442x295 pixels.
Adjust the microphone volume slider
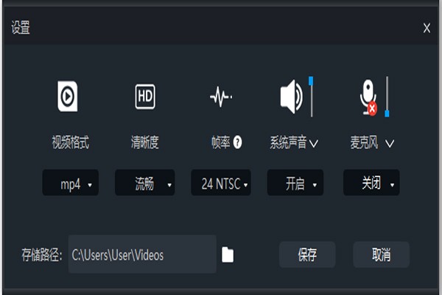coord(387,96)
